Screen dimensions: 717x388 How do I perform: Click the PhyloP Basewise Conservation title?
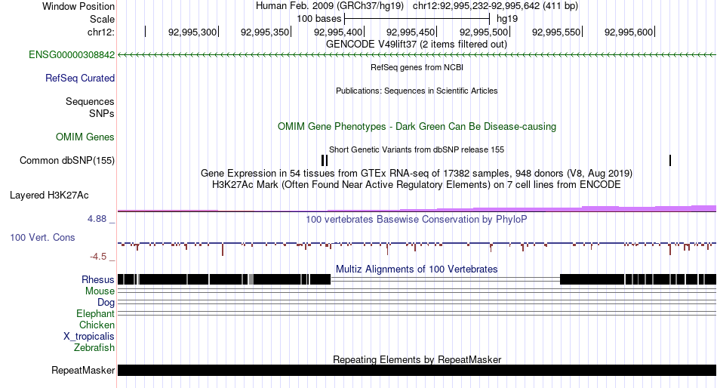pos(417,219)
